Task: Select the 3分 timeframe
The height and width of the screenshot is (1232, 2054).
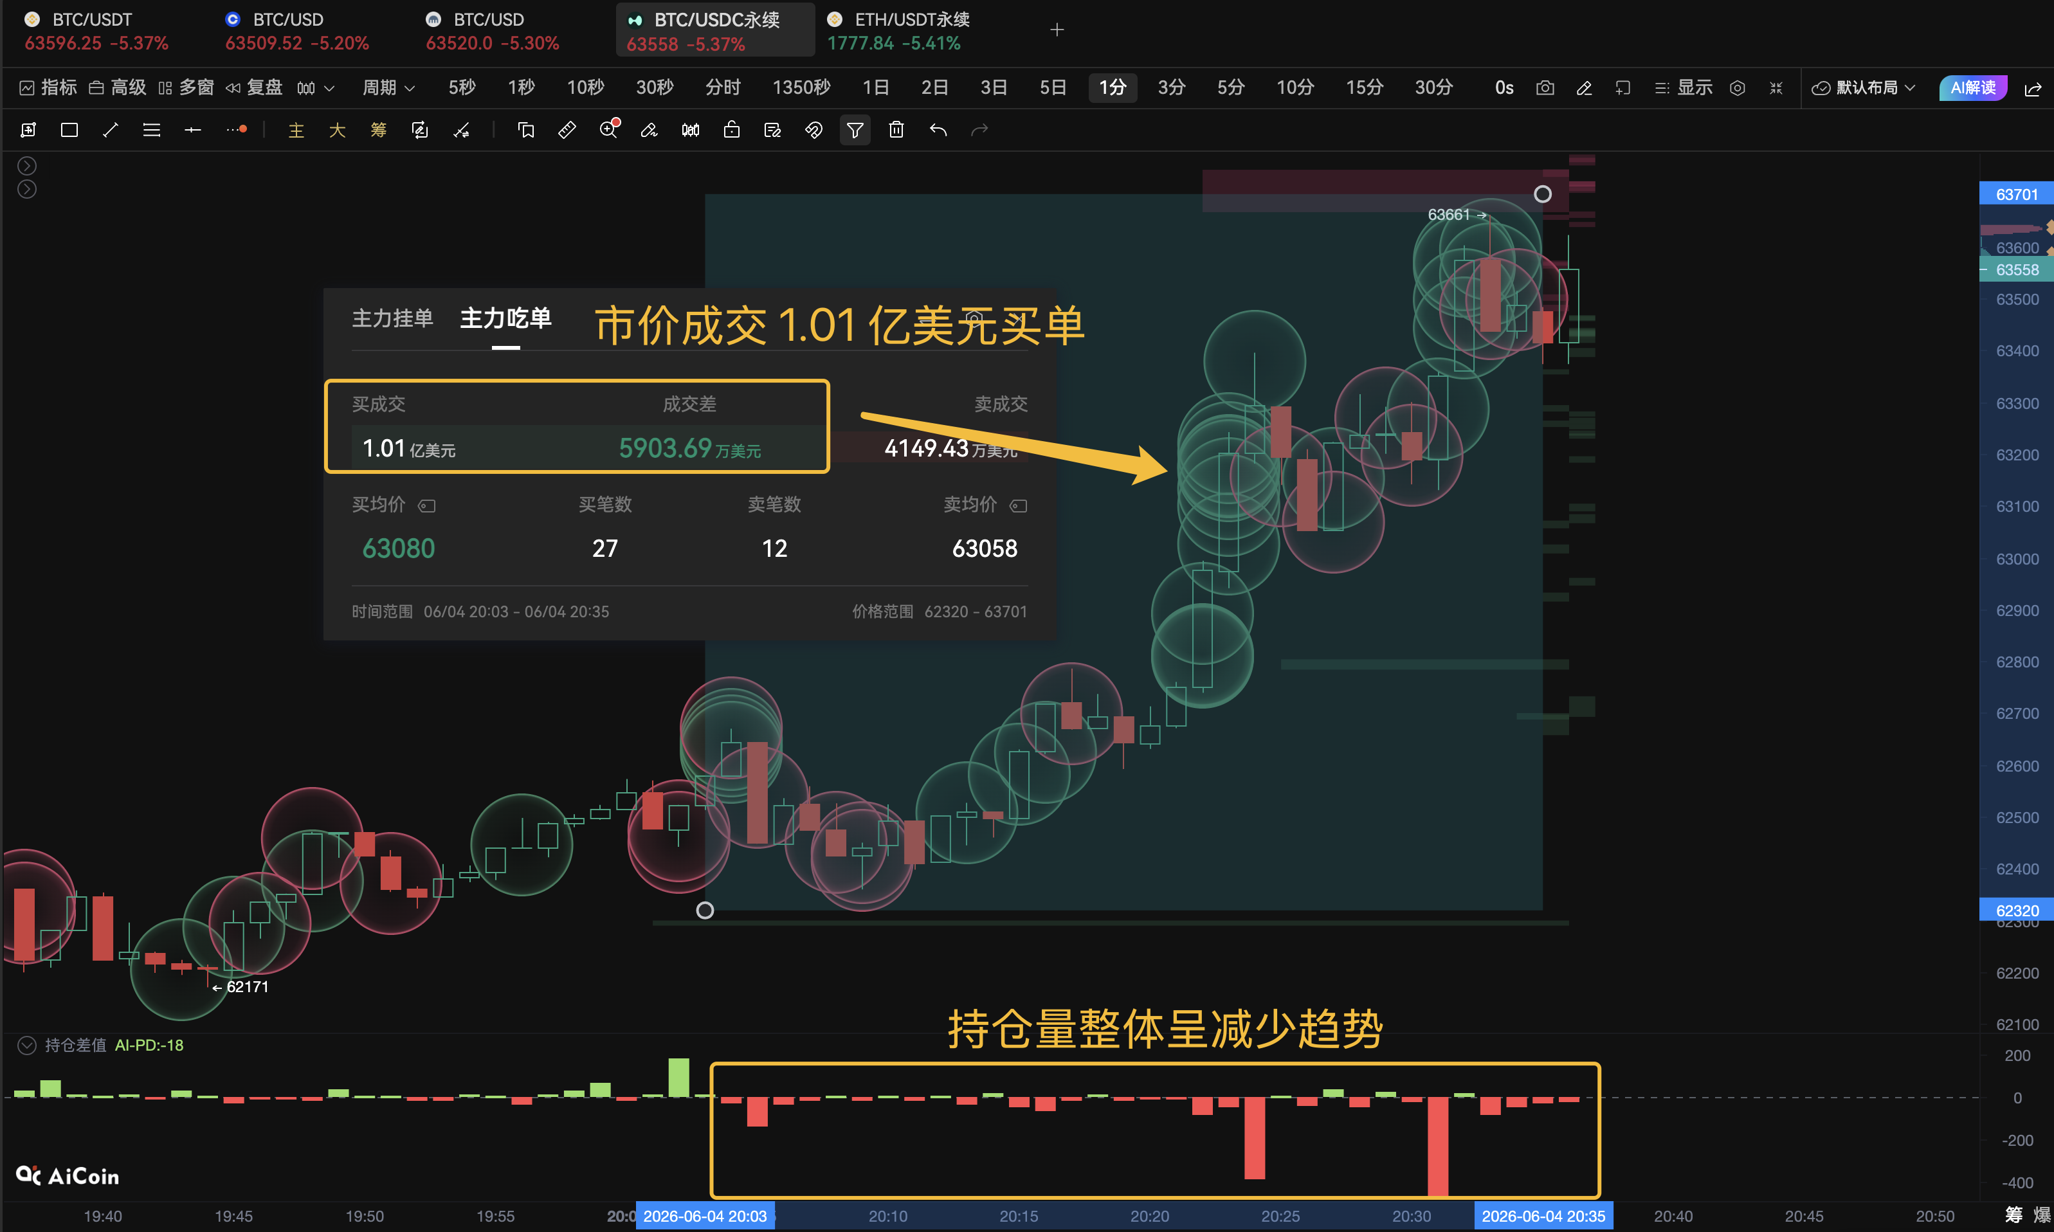Action: click(x=1172, y=88)
